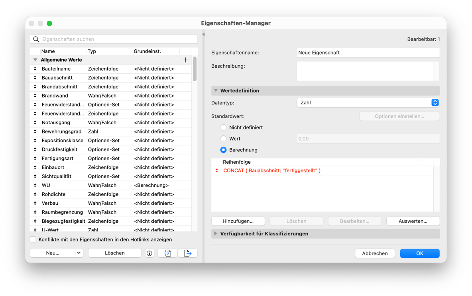This screenshot has height=296, width=472.
Task: Click the property list vertical scrollbar
Action: tap(195, 69)
